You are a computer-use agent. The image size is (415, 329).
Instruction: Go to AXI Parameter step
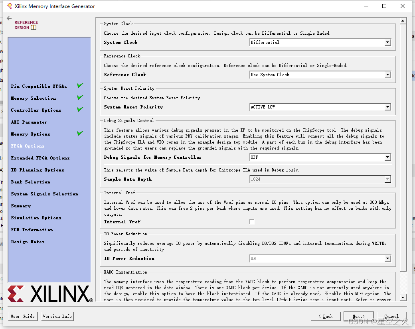(29, 122)
